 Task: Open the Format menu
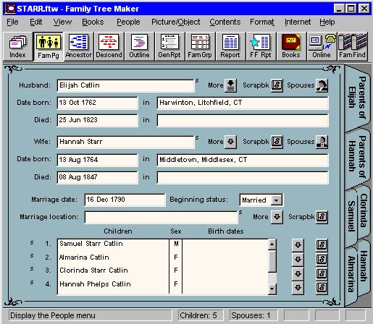[x=262, y=22]
